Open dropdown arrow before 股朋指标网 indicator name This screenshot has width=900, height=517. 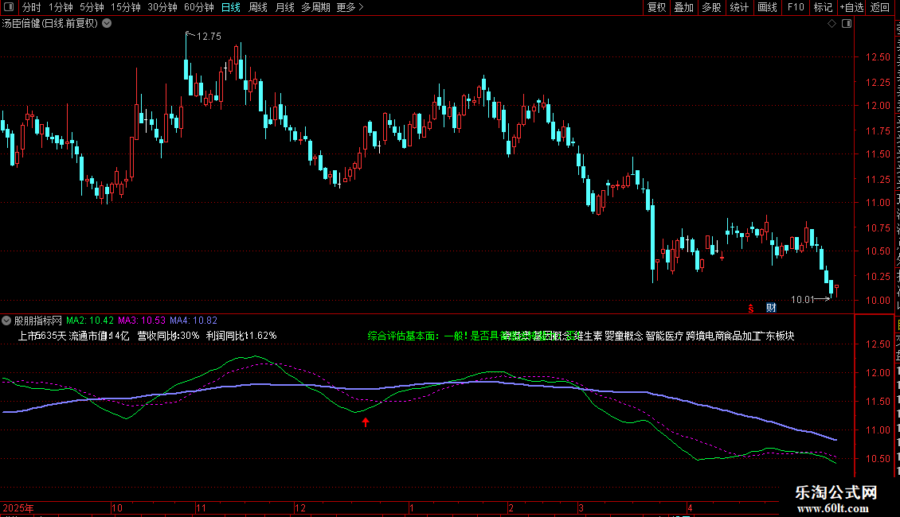pyautogui.click(x=6, y=321)
